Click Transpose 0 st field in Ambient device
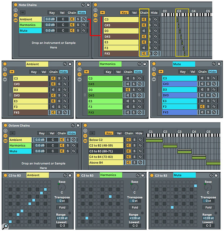 pos(62,201)
